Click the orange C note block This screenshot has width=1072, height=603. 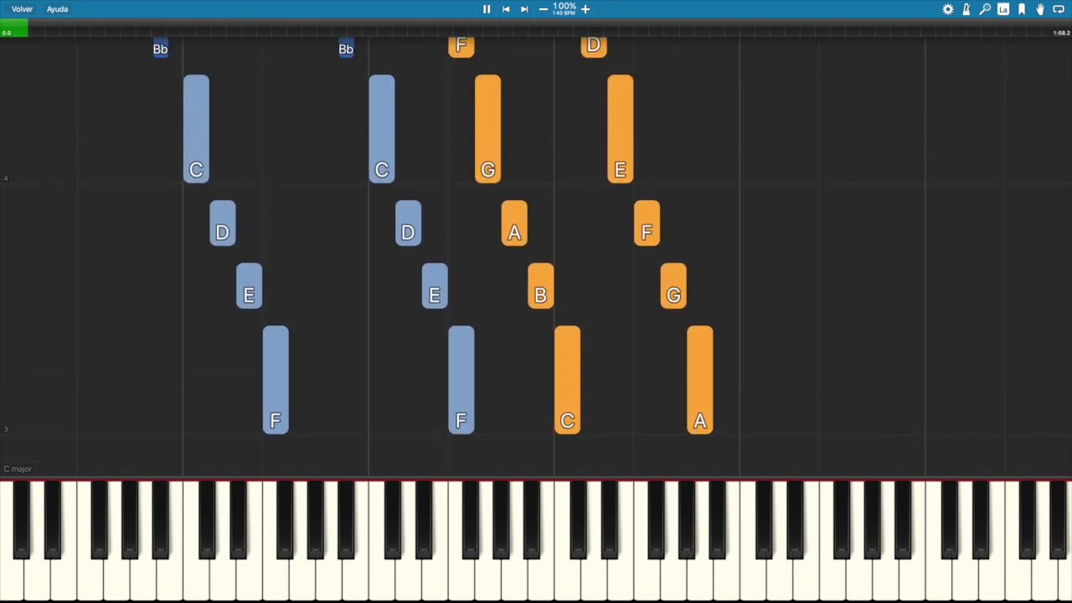pyautogui.click(x=567, y=380)
